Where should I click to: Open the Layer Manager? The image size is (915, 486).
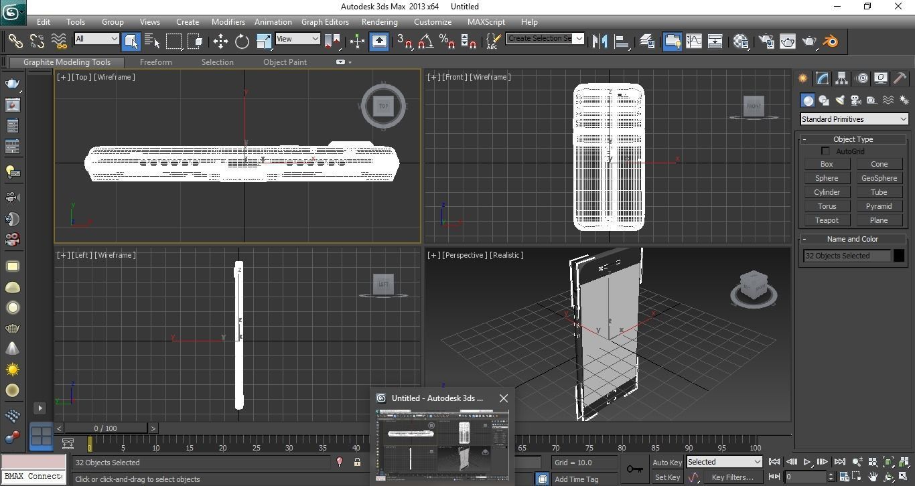pyautogui.click(x=646, y=42)
